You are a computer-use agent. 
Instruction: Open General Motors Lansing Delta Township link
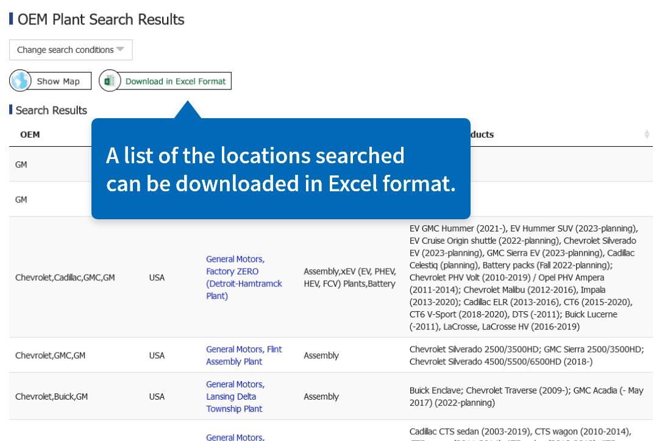235,397
